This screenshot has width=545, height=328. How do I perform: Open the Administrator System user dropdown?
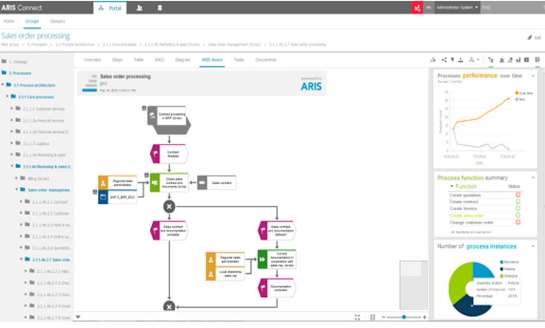click(x=456, y=8)
